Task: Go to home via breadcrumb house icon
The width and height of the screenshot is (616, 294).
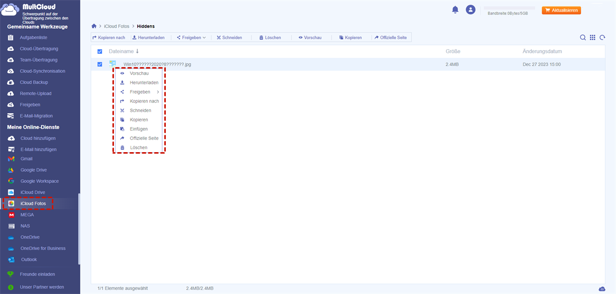Action: pyautogui.click(x=94, y=26)
